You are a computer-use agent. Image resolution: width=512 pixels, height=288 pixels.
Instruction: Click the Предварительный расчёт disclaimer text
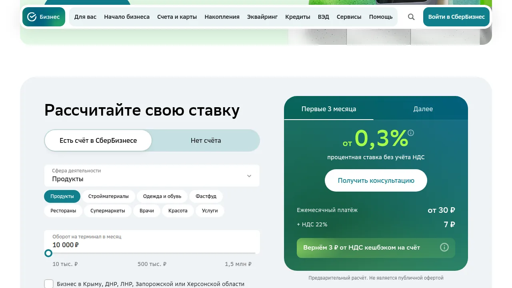[x=376, y=278]
